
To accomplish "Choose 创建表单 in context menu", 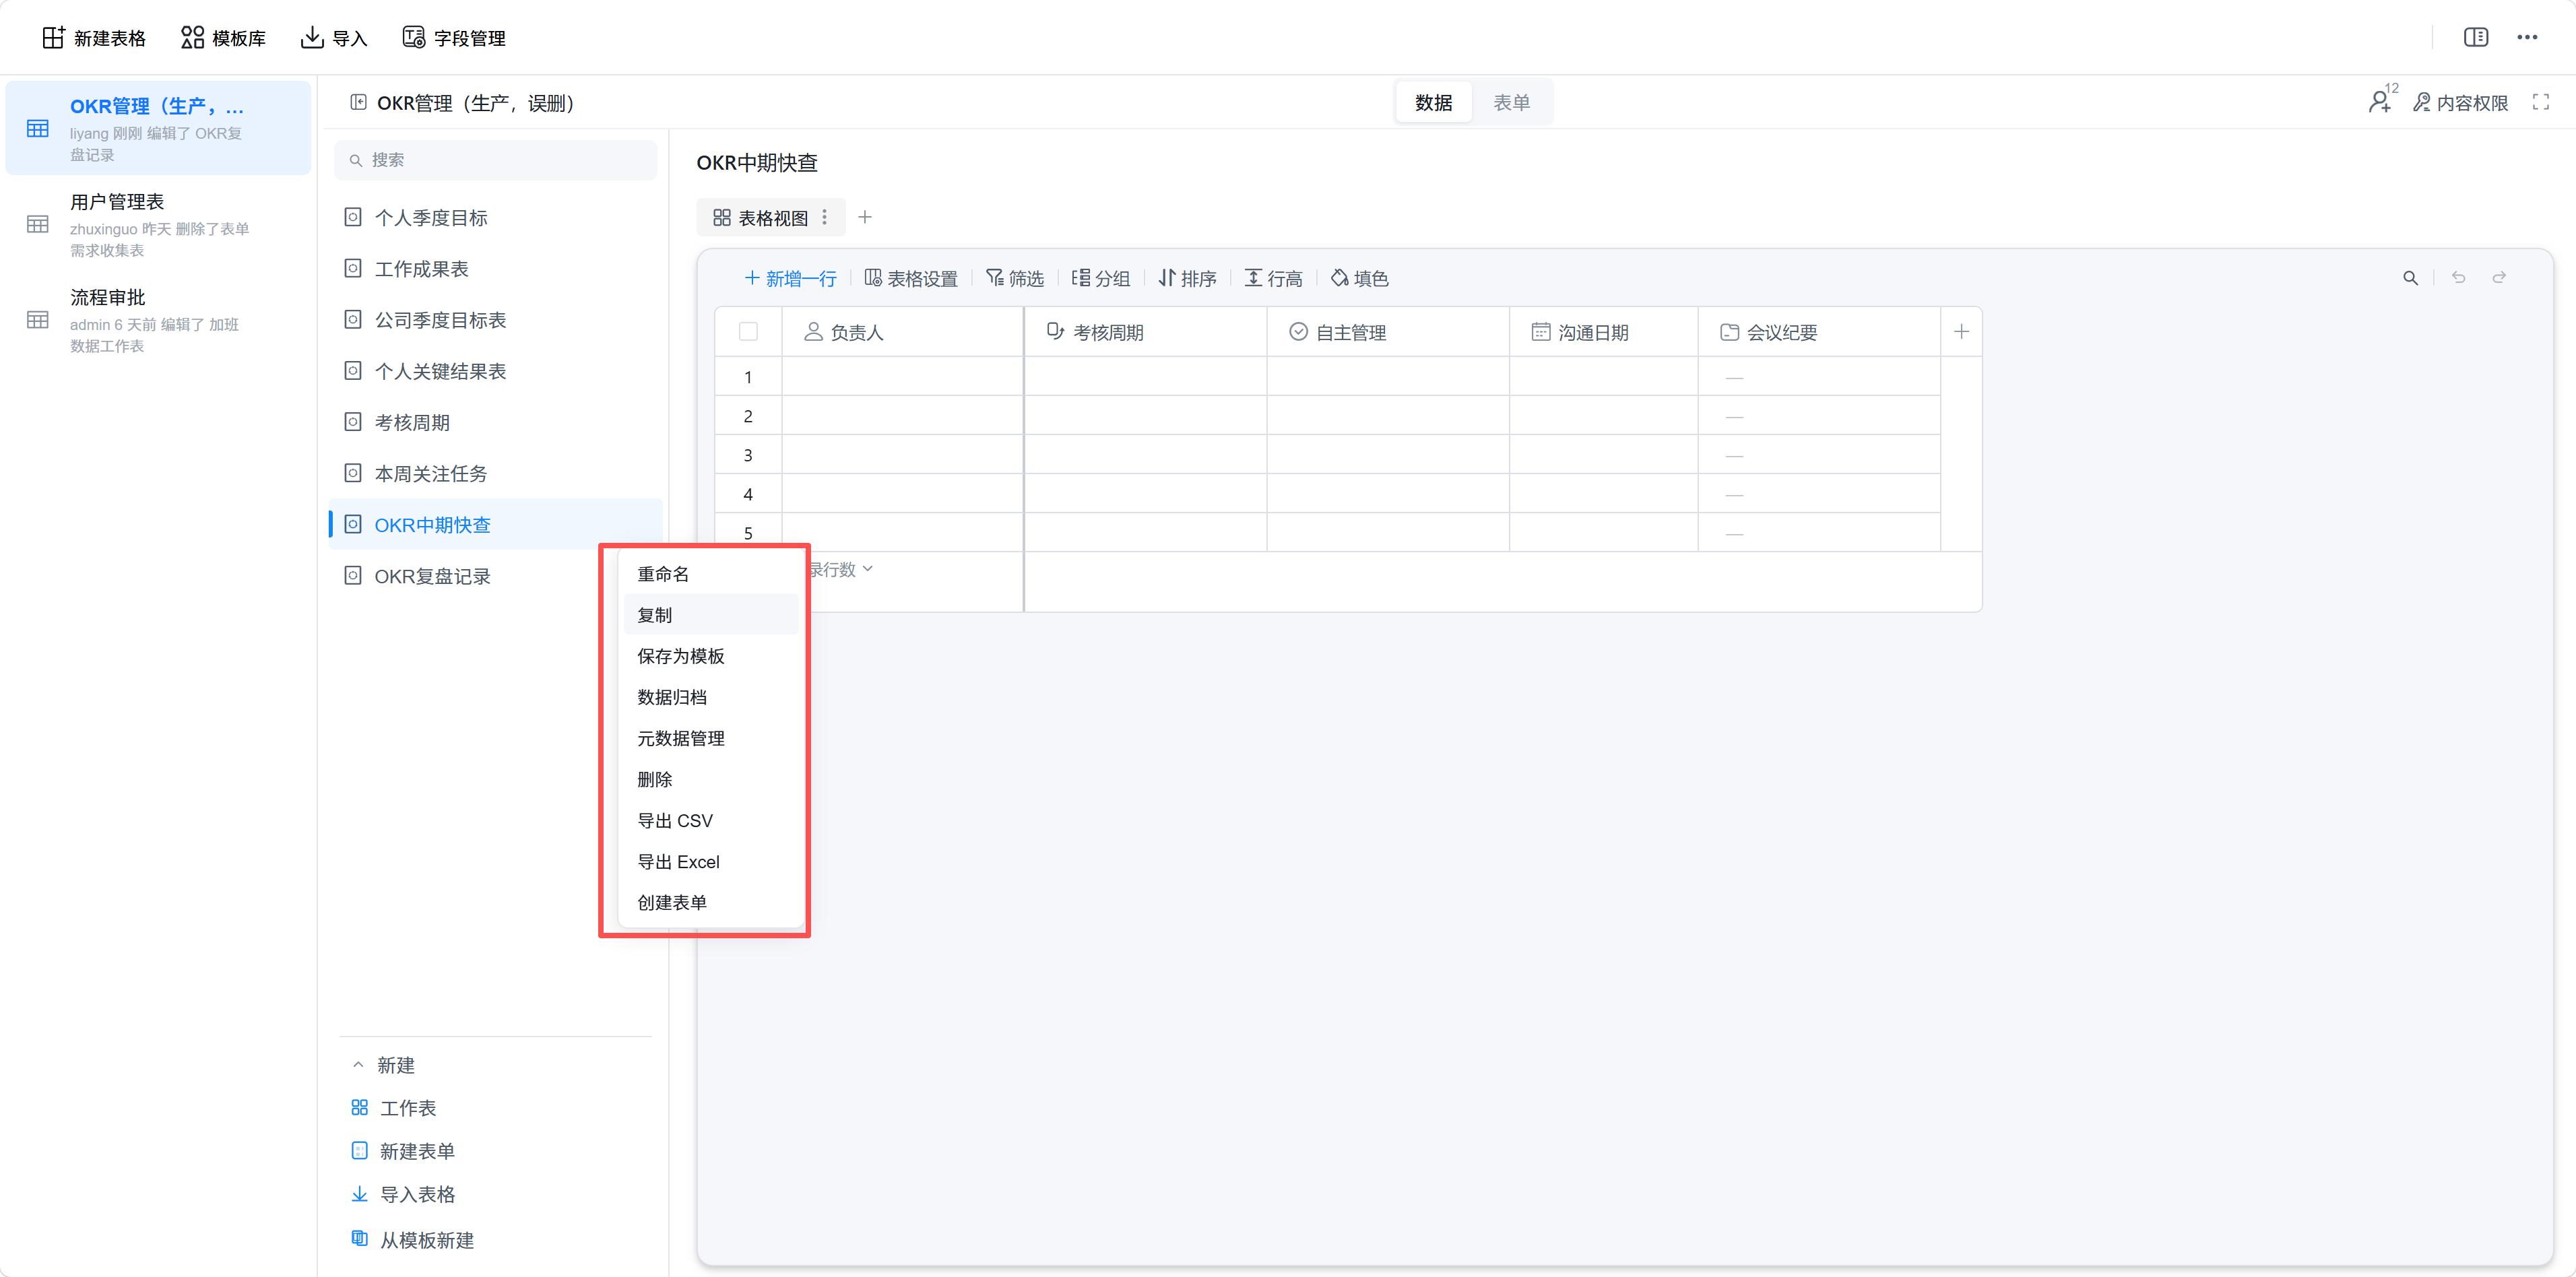I will [x=711, y=902].
